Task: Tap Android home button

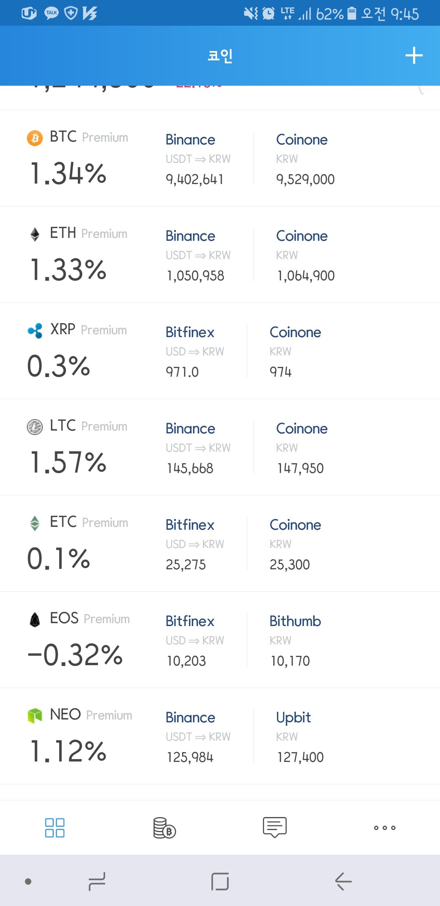Action: tap(220, 882)
